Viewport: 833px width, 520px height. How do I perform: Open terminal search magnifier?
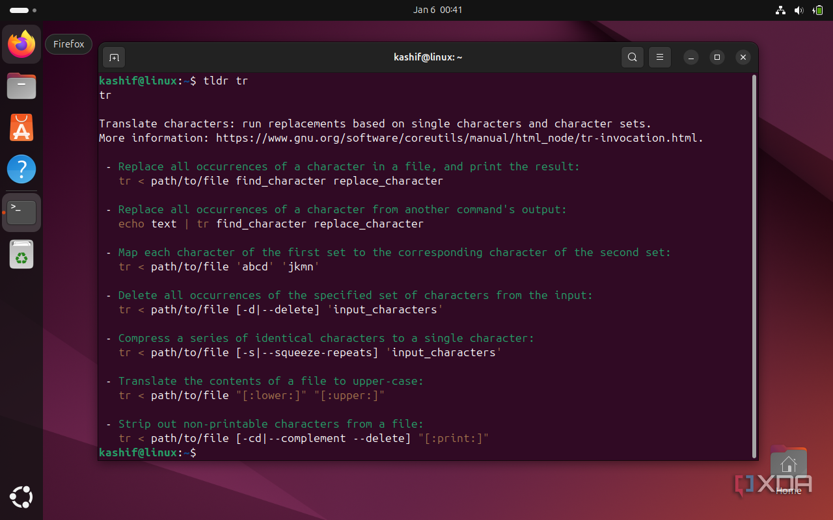pos(632,57)
